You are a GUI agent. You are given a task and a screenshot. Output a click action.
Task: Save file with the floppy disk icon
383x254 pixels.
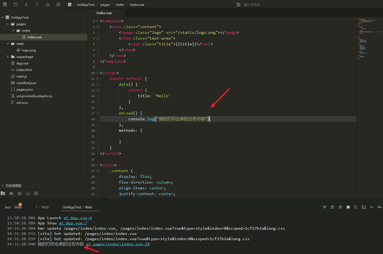pos(15,4)
